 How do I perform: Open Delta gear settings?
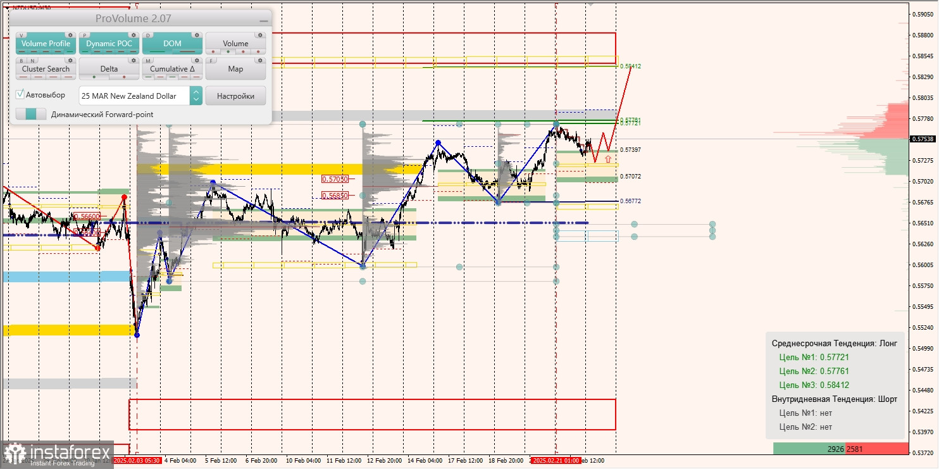click(x=134, y=61)
